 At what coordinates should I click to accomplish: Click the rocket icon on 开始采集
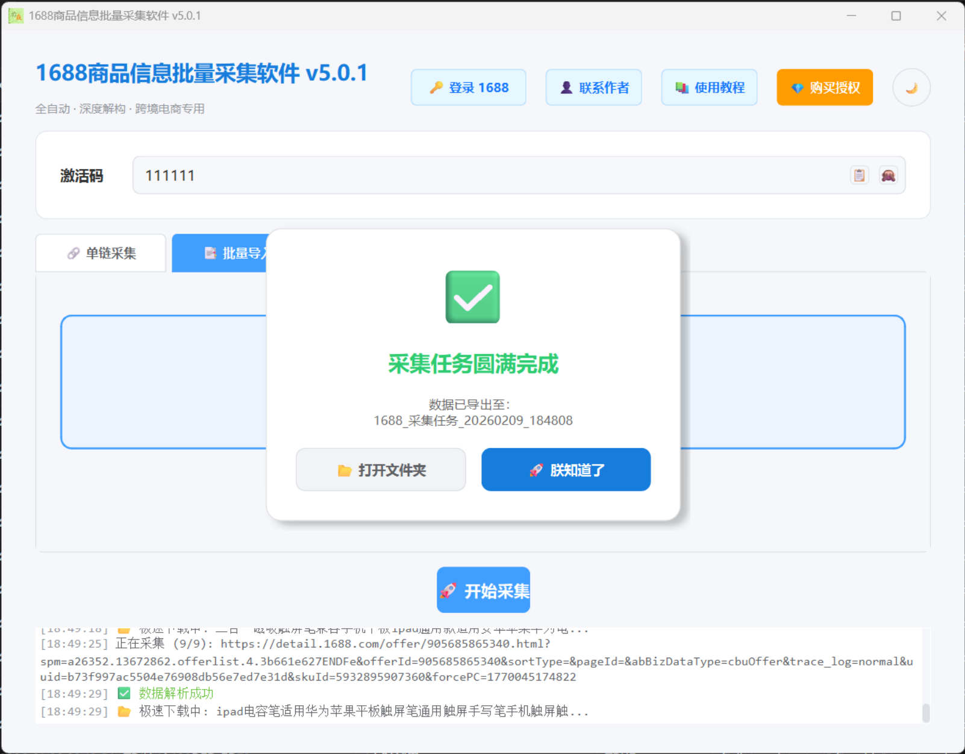[450, 590]
